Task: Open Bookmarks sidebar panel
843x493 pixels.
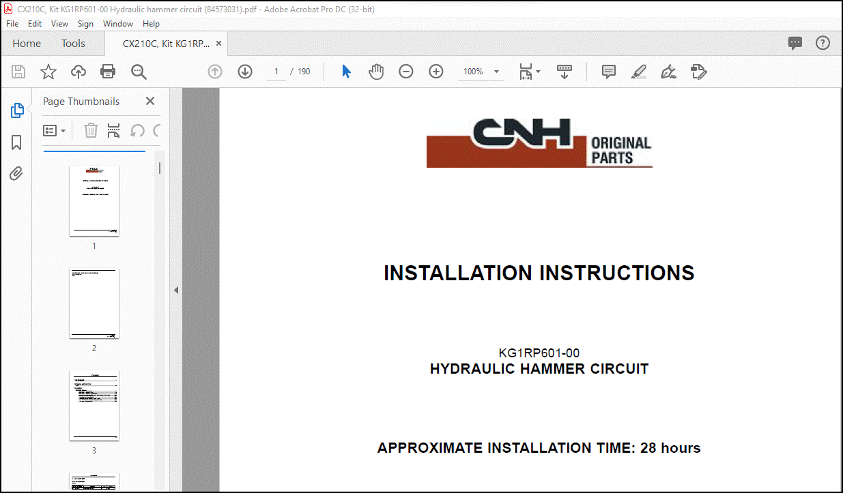Action: point(17,143)
